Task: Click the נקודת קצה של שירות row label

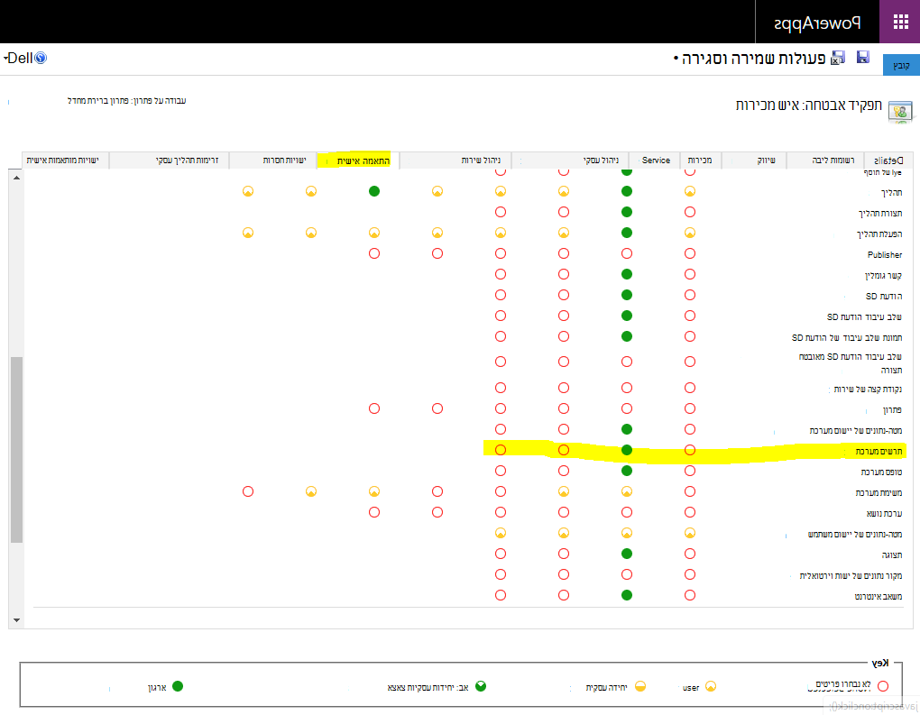Action: (868, 389)
